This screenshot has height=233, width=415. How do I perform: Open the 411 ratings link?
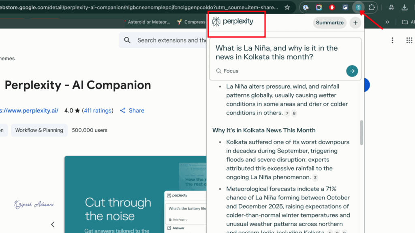[x=98, y=110]
